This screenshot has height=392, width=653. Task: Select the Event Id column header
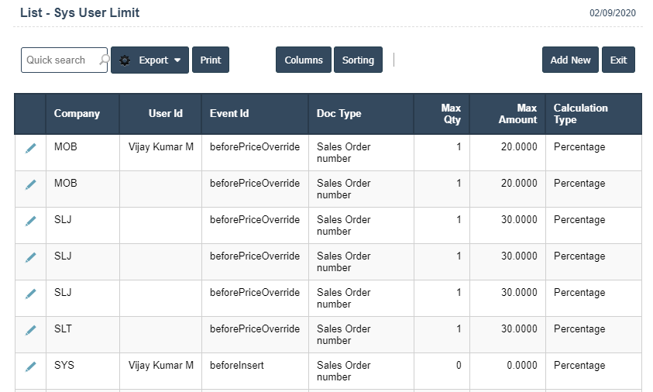(x=229, y=114)
